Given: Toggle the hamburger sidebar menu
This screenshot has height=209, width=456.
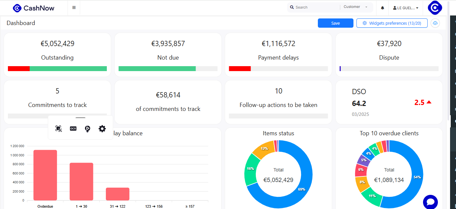Looking at the screenshot, I should 74,8.
